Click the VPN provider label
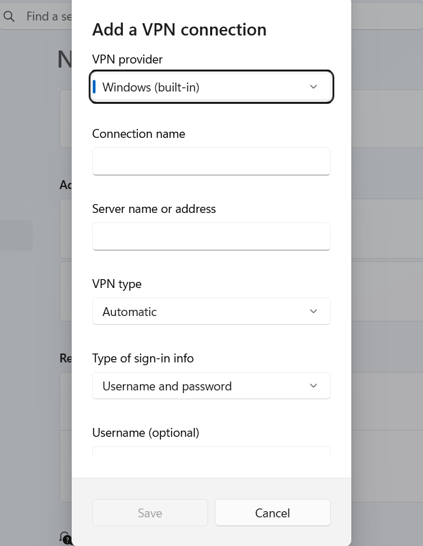This screenshot has width=423, height=546. pyautogui.click(x=128, y=59)
